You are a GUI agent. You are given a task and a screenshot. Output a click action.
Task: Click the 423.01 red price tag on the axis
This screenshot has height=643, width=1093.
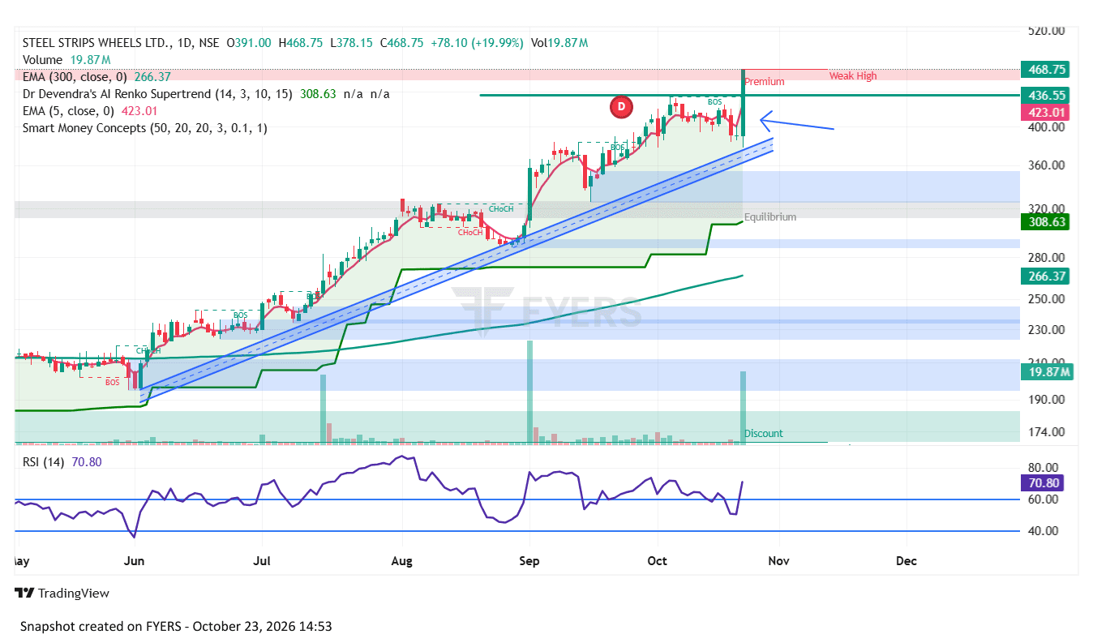point(1047,112)
